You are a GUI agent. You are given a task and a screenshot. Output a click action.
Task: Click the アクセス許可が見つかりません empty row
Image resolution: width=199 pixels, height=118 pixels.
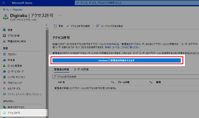coord(126,88)
